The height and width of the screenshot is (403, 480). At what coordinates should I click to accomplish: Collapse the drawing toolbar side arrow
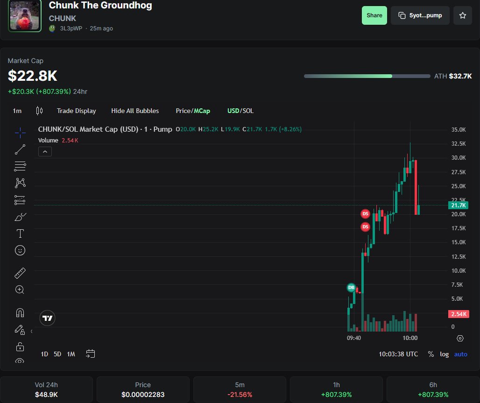32,331
